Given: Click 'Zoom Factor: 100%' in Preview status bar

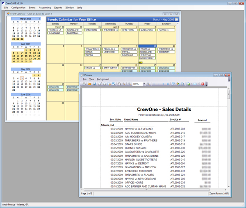Looking at the screenshot, I should click(219, 194).
